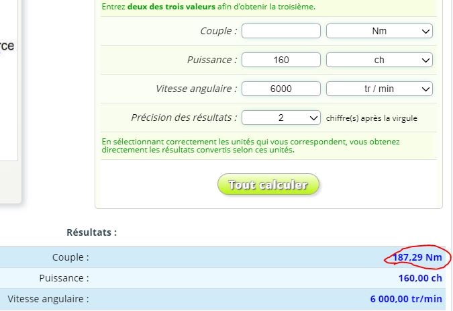Open the Précision des résultats dropdown

pos(281,118)
